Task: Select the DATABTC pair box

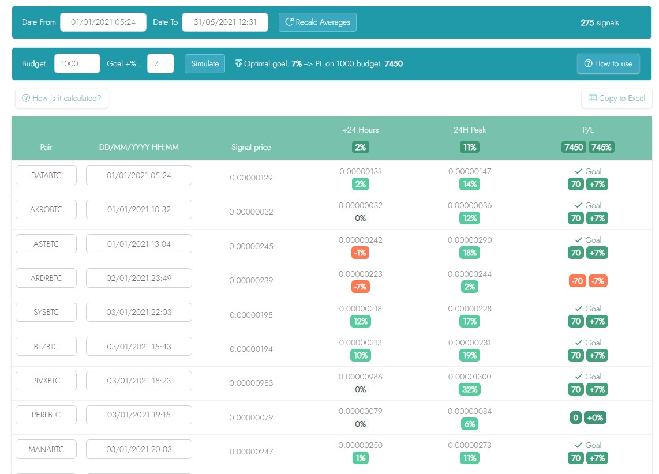Action: click(46, 175)
